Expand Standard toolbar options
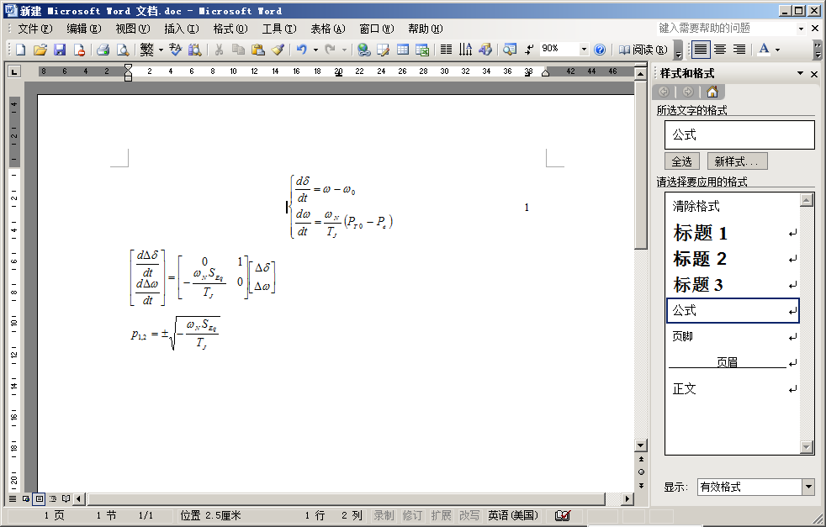The height and width of the screenshot is (527, 826). (679, 50)
